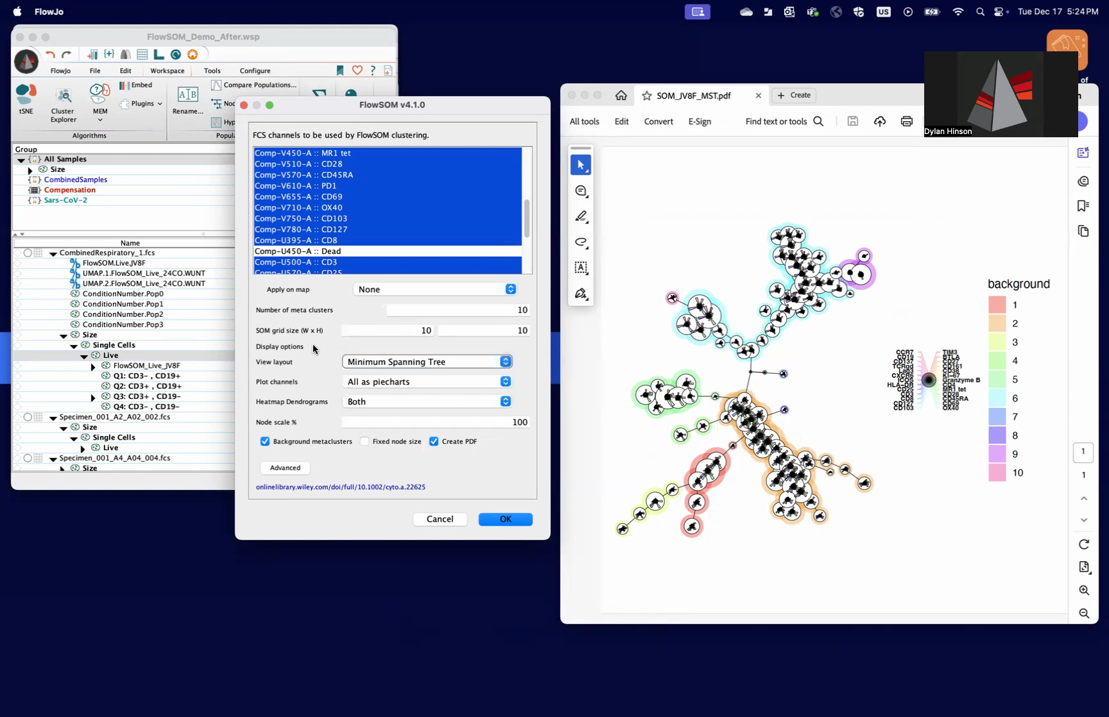Open the Apply on map dropdown

coord(436,289)
